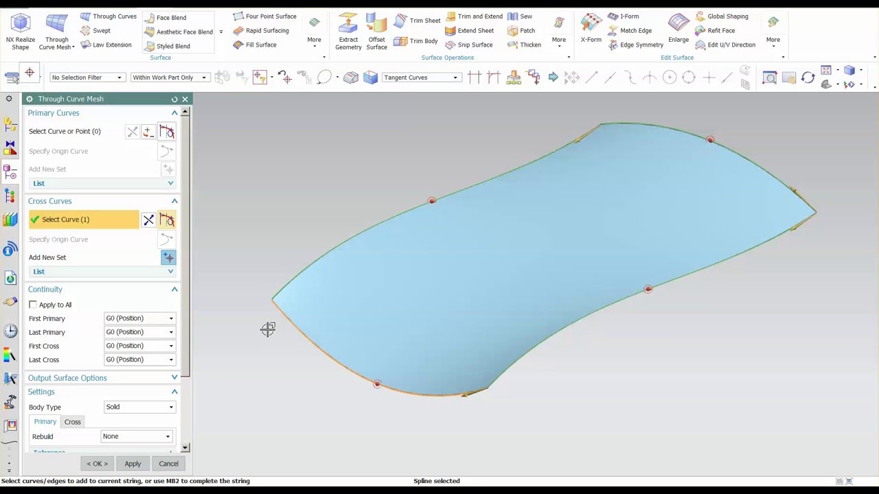Click the Apply button

tap(133, 464)
